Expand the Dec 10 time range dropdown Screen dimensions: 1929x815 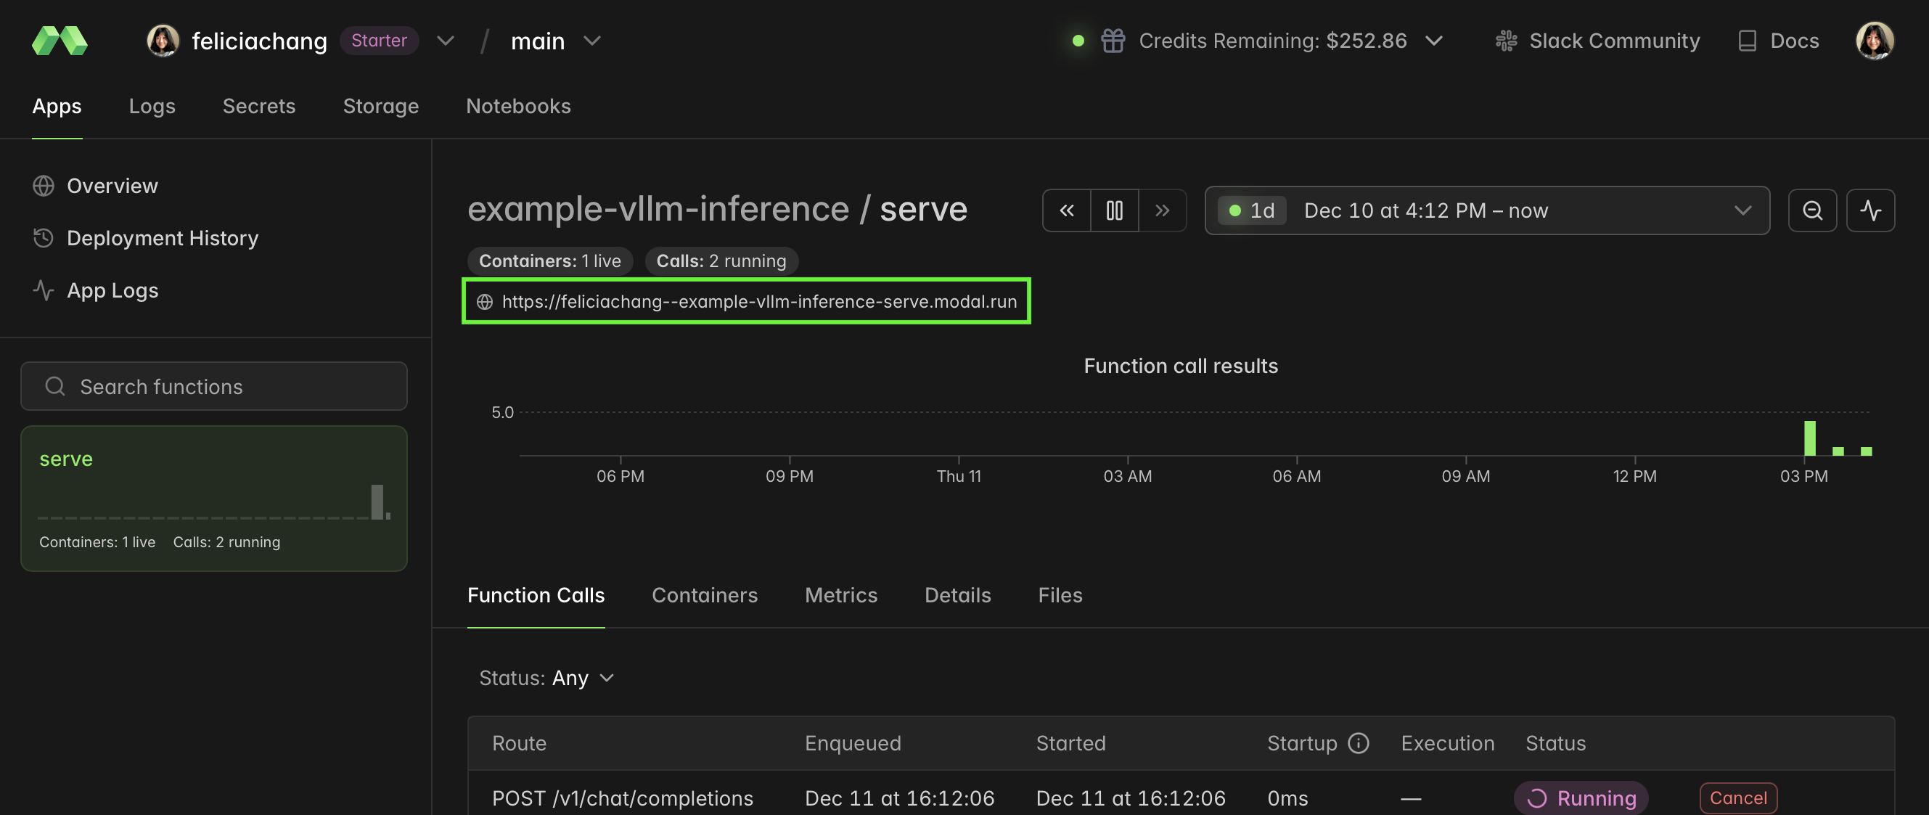(x=1742, y=210)
